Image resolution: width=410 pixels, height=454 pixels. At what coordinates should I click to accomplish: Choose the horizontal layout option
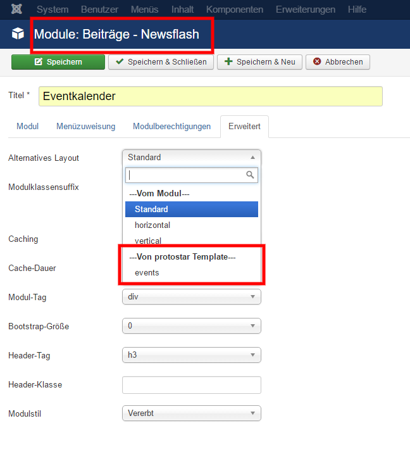pyautogui.click(x=152, y=225)
